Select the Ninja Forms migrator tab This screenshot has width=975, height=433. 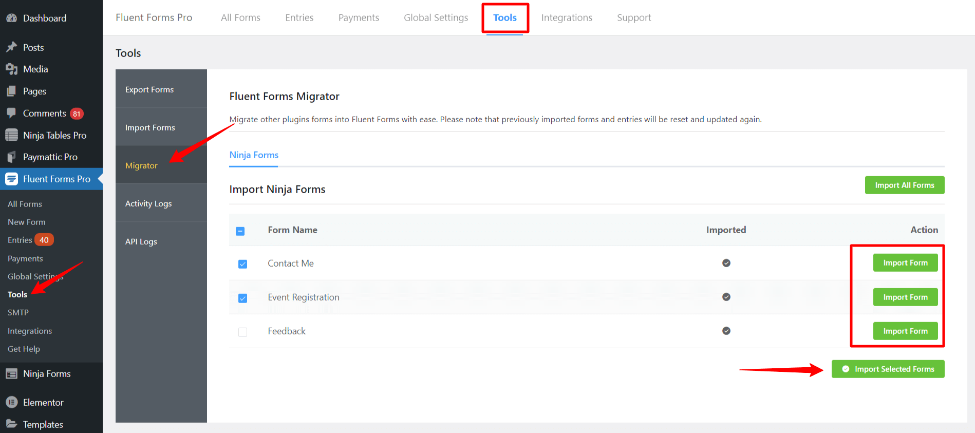254,155
